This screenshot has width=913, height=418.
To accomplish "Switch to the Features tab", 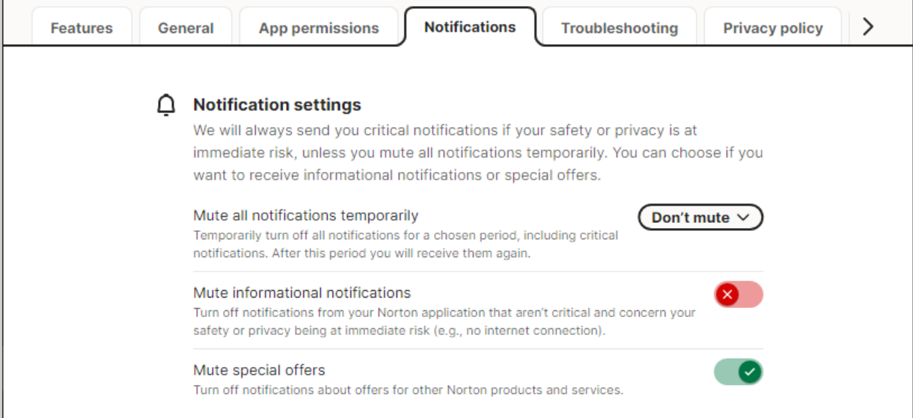I will [x=82, y=28].
